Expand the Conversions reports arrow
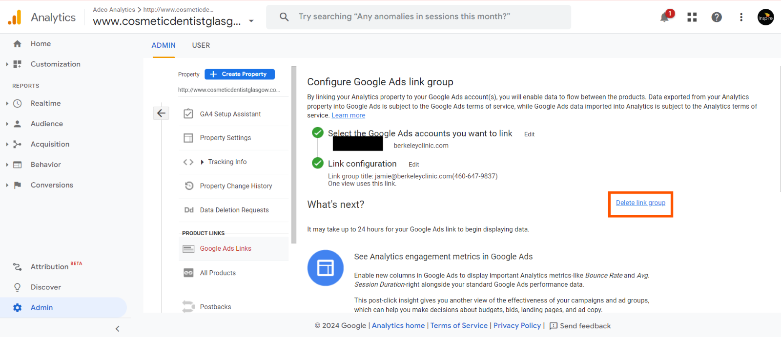The height and width of the screenshot is (337, 781). [7, 185]
